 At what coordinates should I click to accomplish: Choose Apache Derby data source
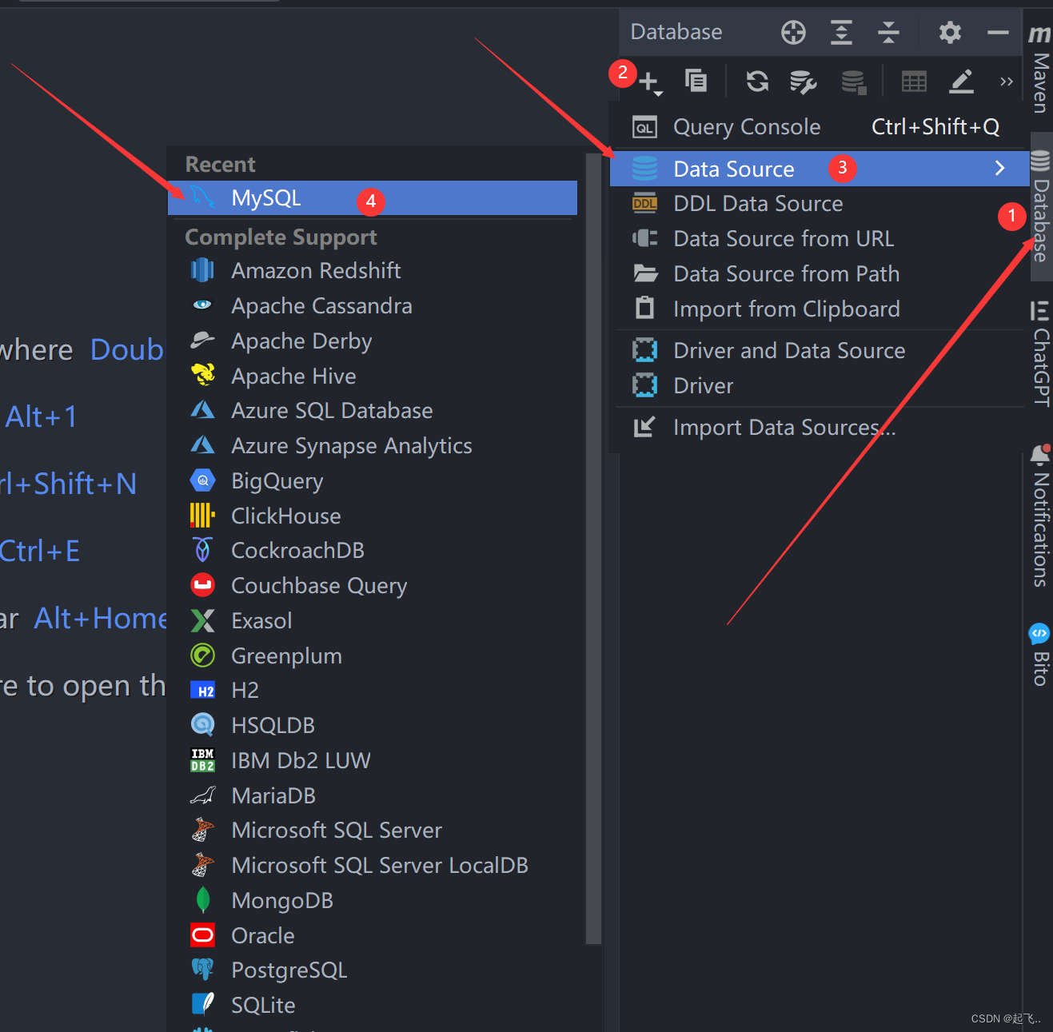point(373,341)
